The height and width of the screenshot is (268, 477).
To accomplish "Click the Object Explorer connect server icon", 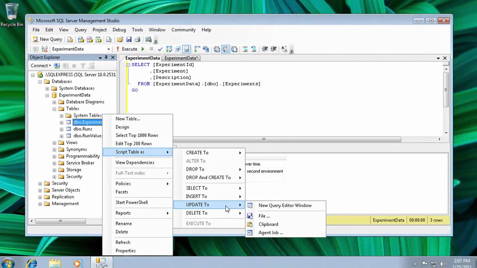I will pos(57,66).
